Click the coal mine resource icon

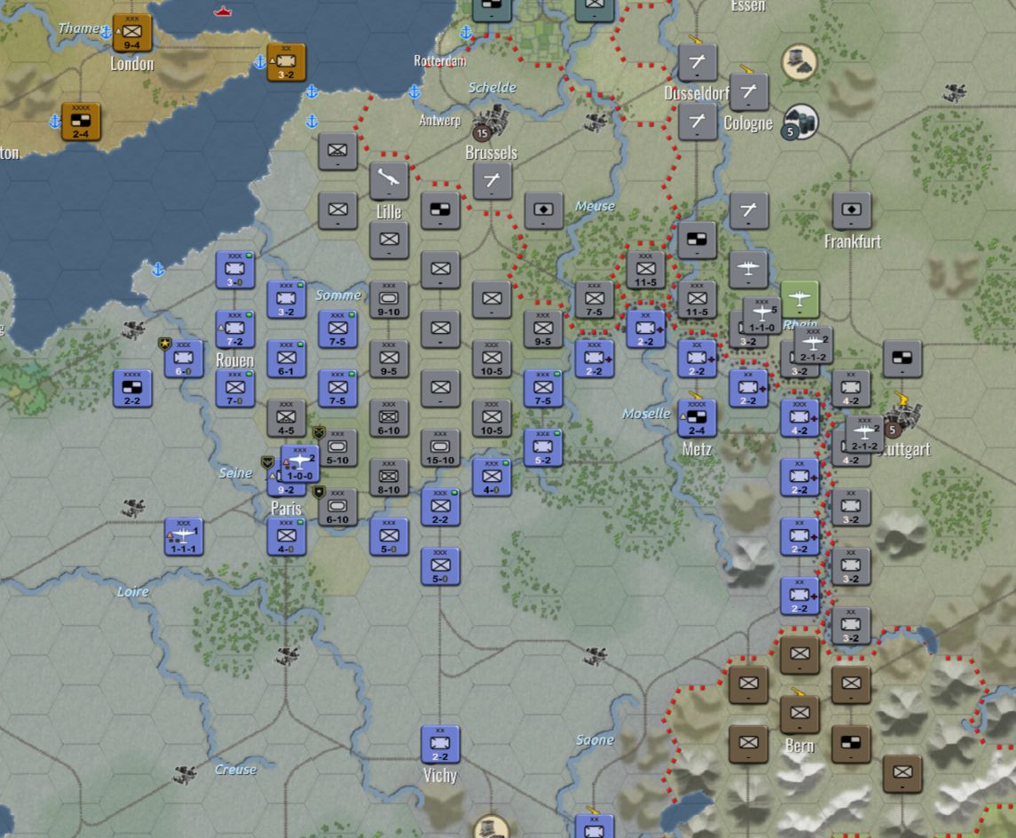point(799,62)
